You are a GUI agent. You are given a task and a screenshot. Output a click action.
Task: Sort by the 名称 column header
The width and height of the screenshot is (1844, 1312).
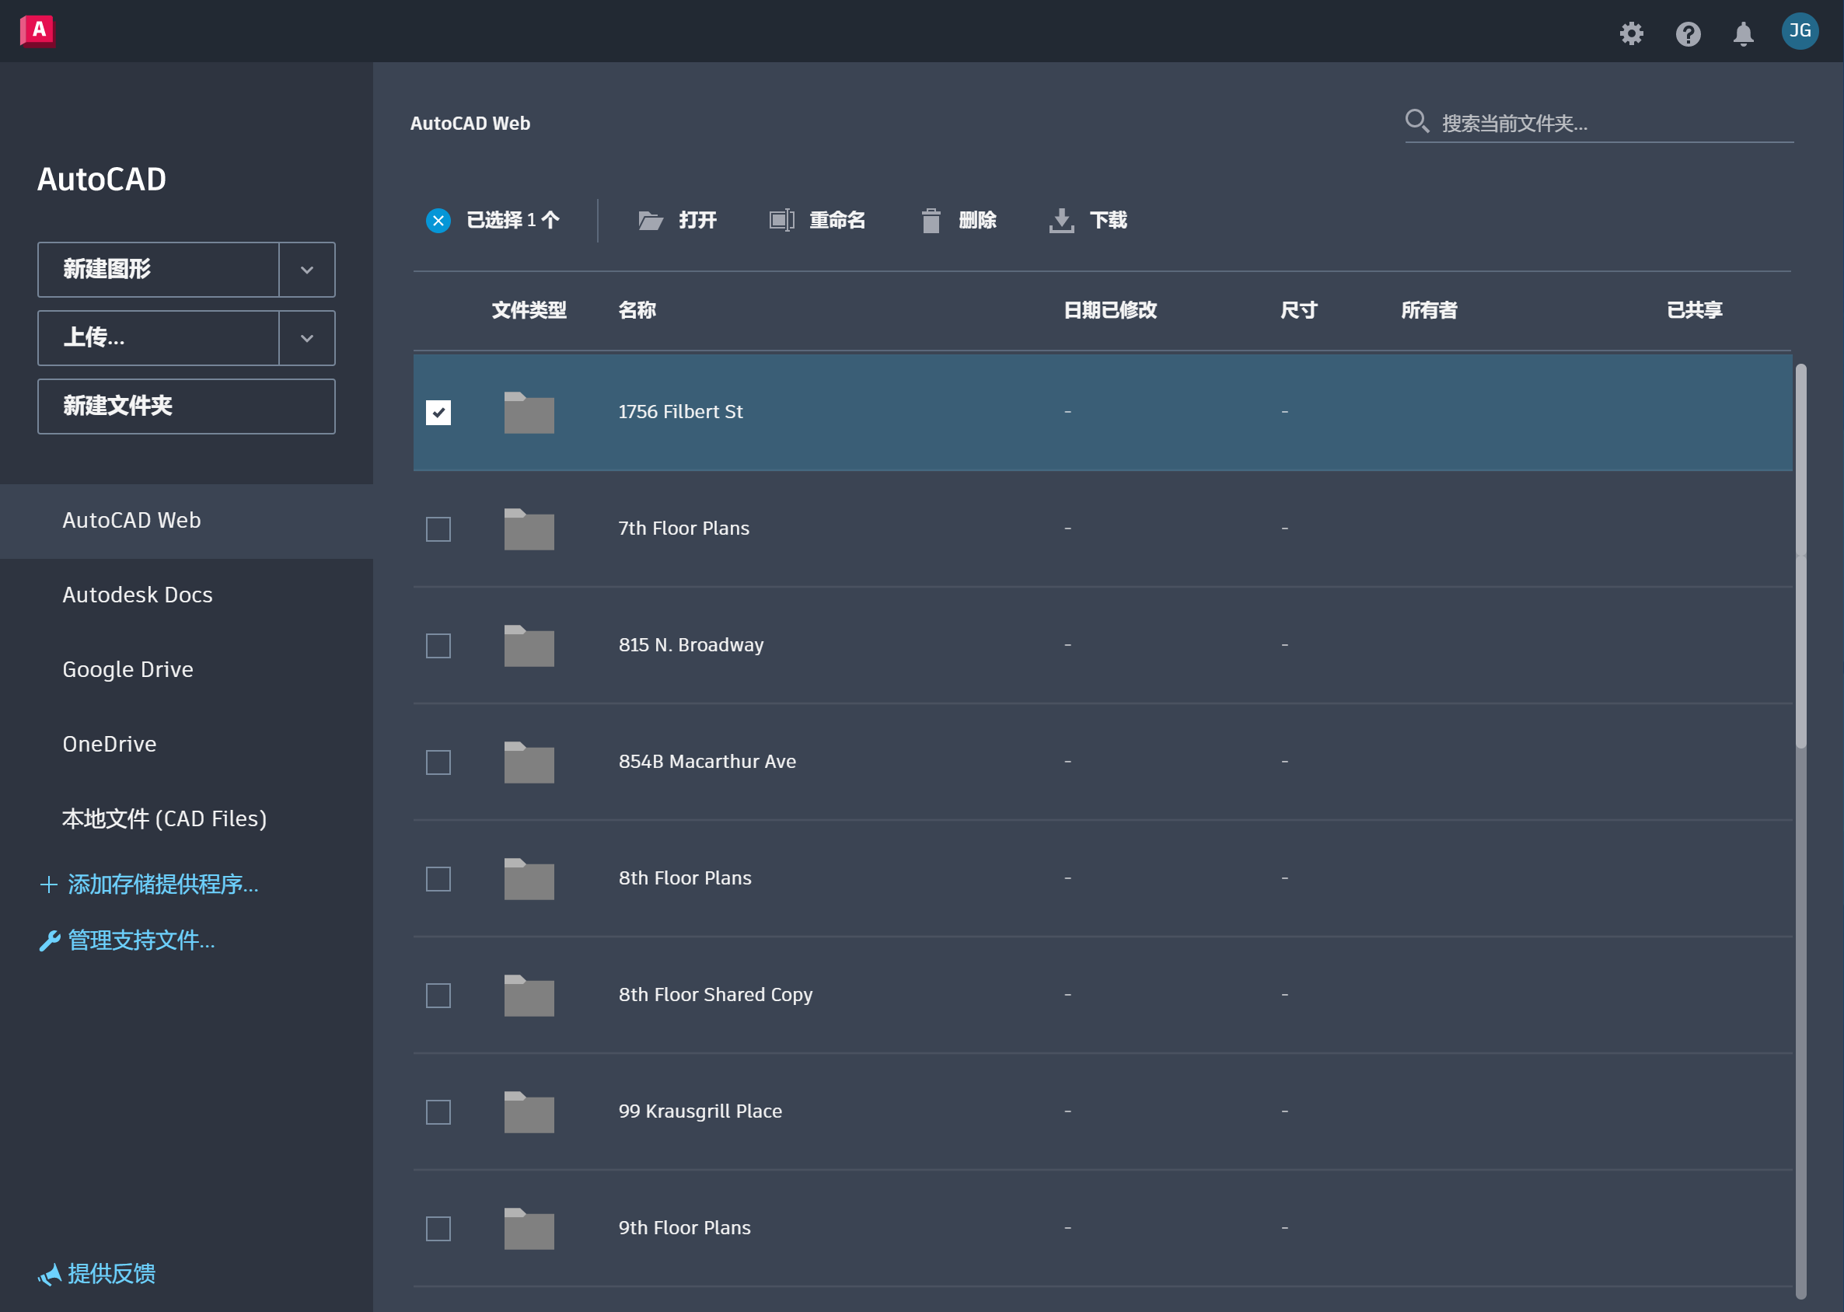pos(637,310)
